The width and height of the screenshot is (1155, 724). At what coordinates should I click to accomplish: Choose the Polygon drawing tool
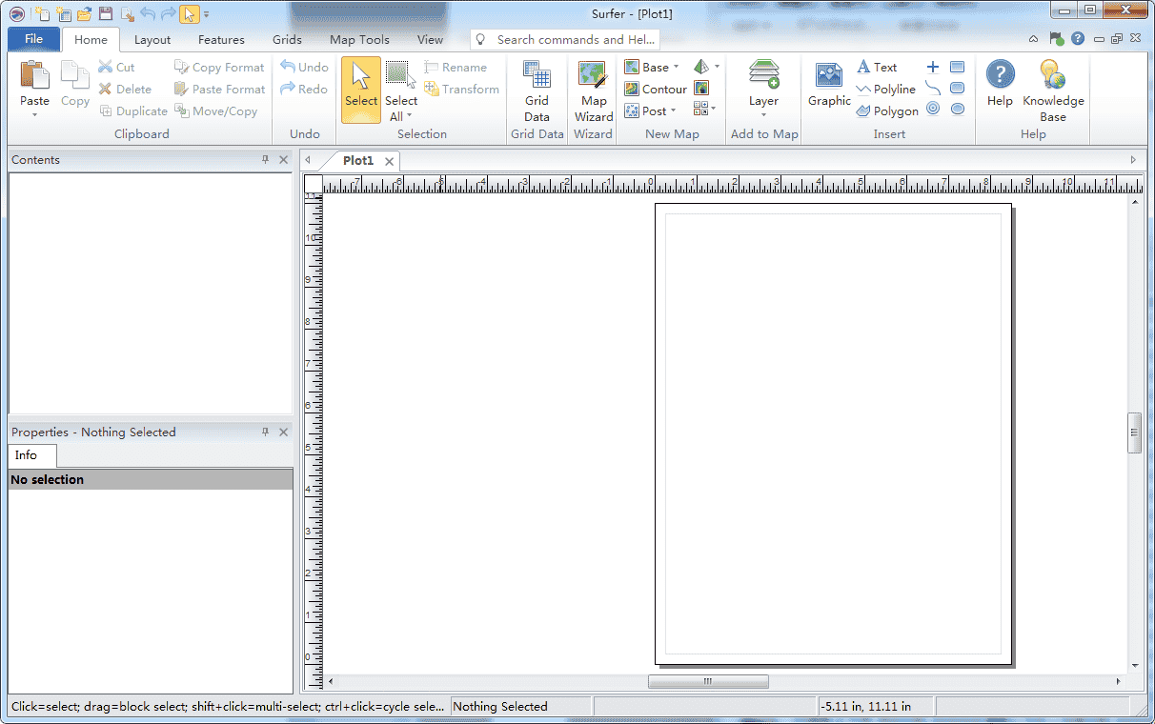[886, 111]
